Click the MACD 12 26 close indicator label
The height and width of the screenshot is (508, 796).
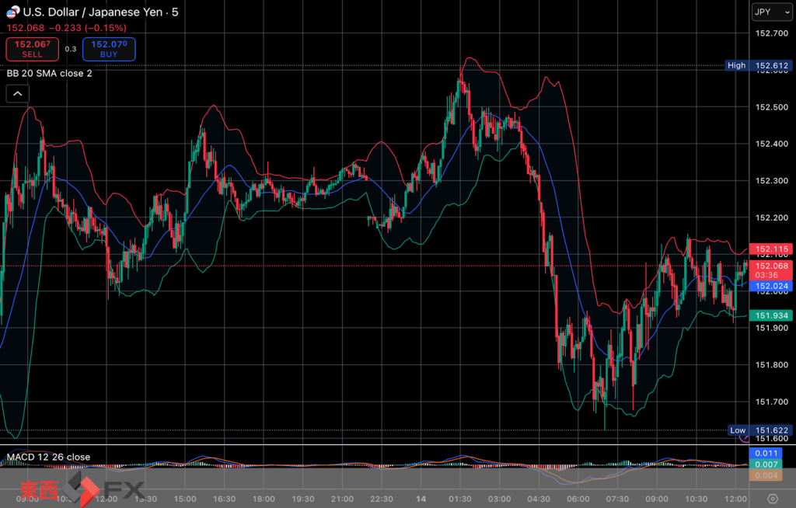click(x=48, y=457)
